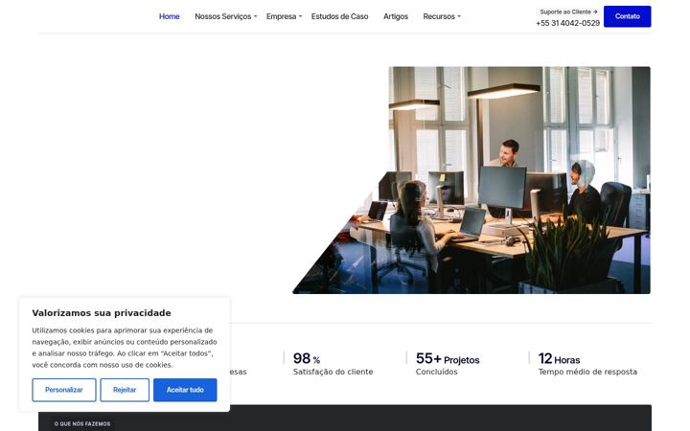Open the Empresa menu
The image size is (690, 431).
tap(281, 16)
